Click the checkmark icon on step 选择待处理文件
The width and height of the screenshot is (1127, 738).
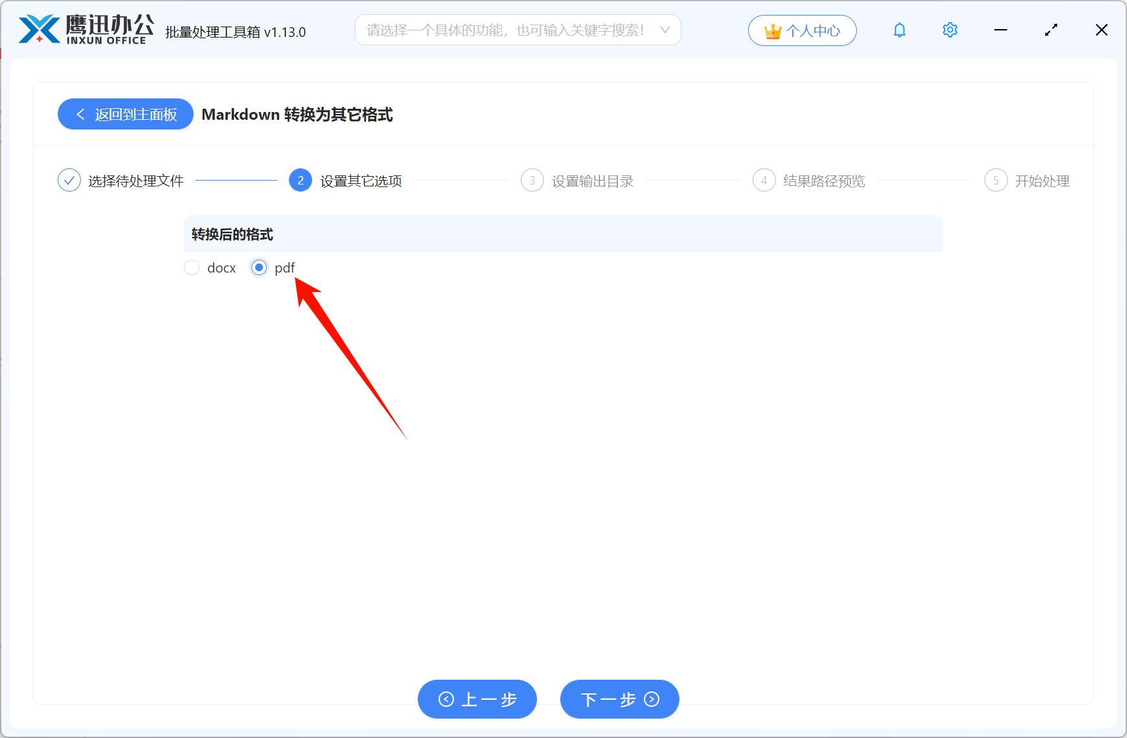[69, 180]
